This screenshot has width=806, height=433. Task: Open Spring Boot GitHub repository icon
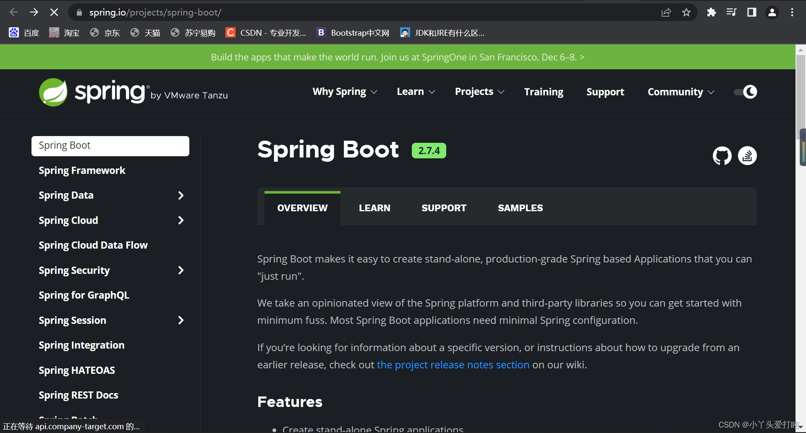[722, 156]
